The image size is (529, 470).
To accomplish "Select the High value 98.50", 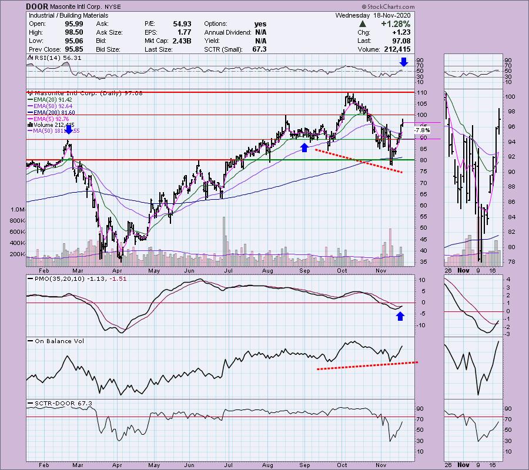I will 74,32.
